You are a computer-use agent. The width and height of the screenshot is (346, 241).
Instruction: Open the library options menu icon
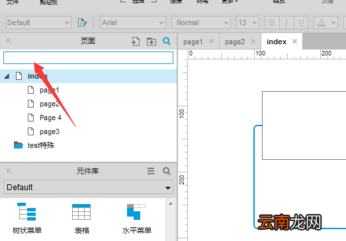(x=151, y=171)
